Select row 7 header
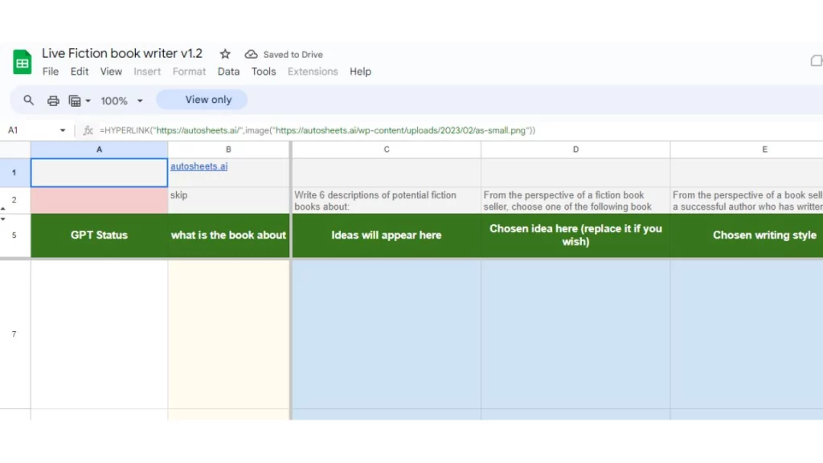Image resolution: width=823 pixels, height=463 pixels. pos(14,334)
